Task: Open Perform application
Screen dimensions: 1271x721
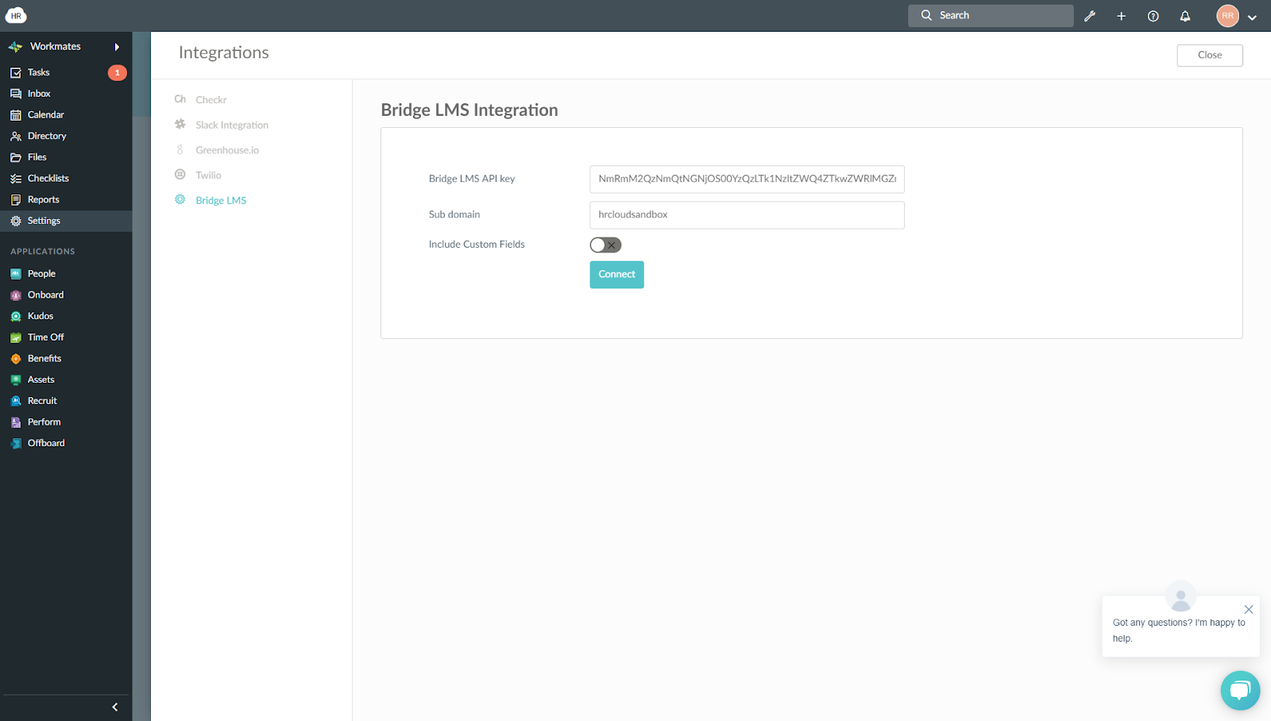Action: pyautogui.click(x=44, y=422)
